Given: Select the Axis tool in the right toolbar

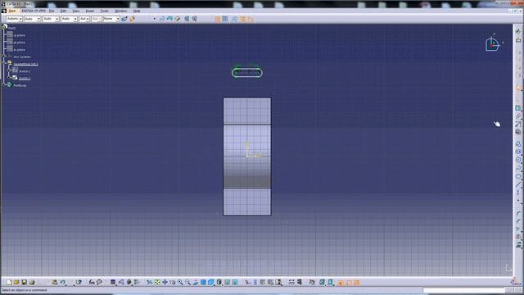Looking at the screenshot, I should tap(518, 193).
